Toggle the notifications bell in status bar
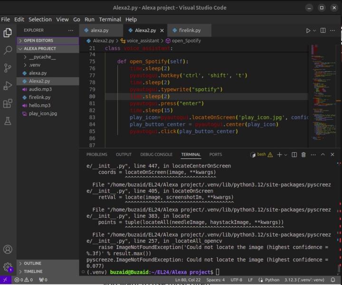 pyautogui.click(x=333, y=280)
